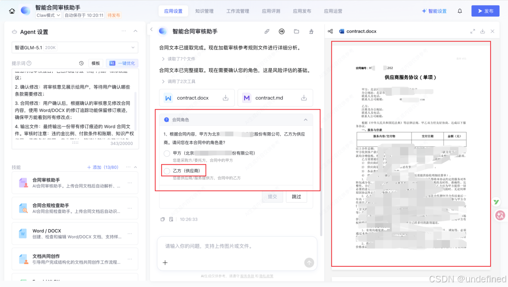Open the 隐私政策 link
The image size is (508, 287).
[266, 276]
